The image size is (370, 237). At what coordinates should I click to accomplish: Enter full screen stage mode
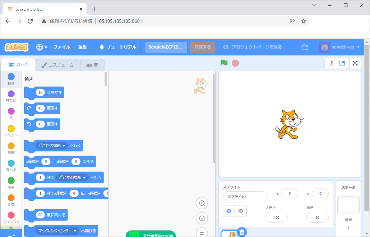[355, 63]
